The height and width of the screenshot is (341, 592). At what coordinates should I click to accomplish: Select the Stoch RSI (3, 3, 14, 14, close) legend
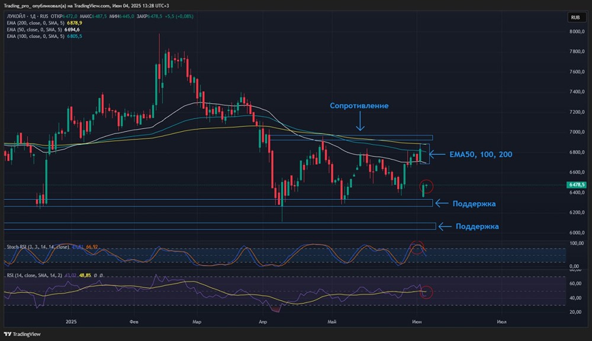[x=38, y=247]
